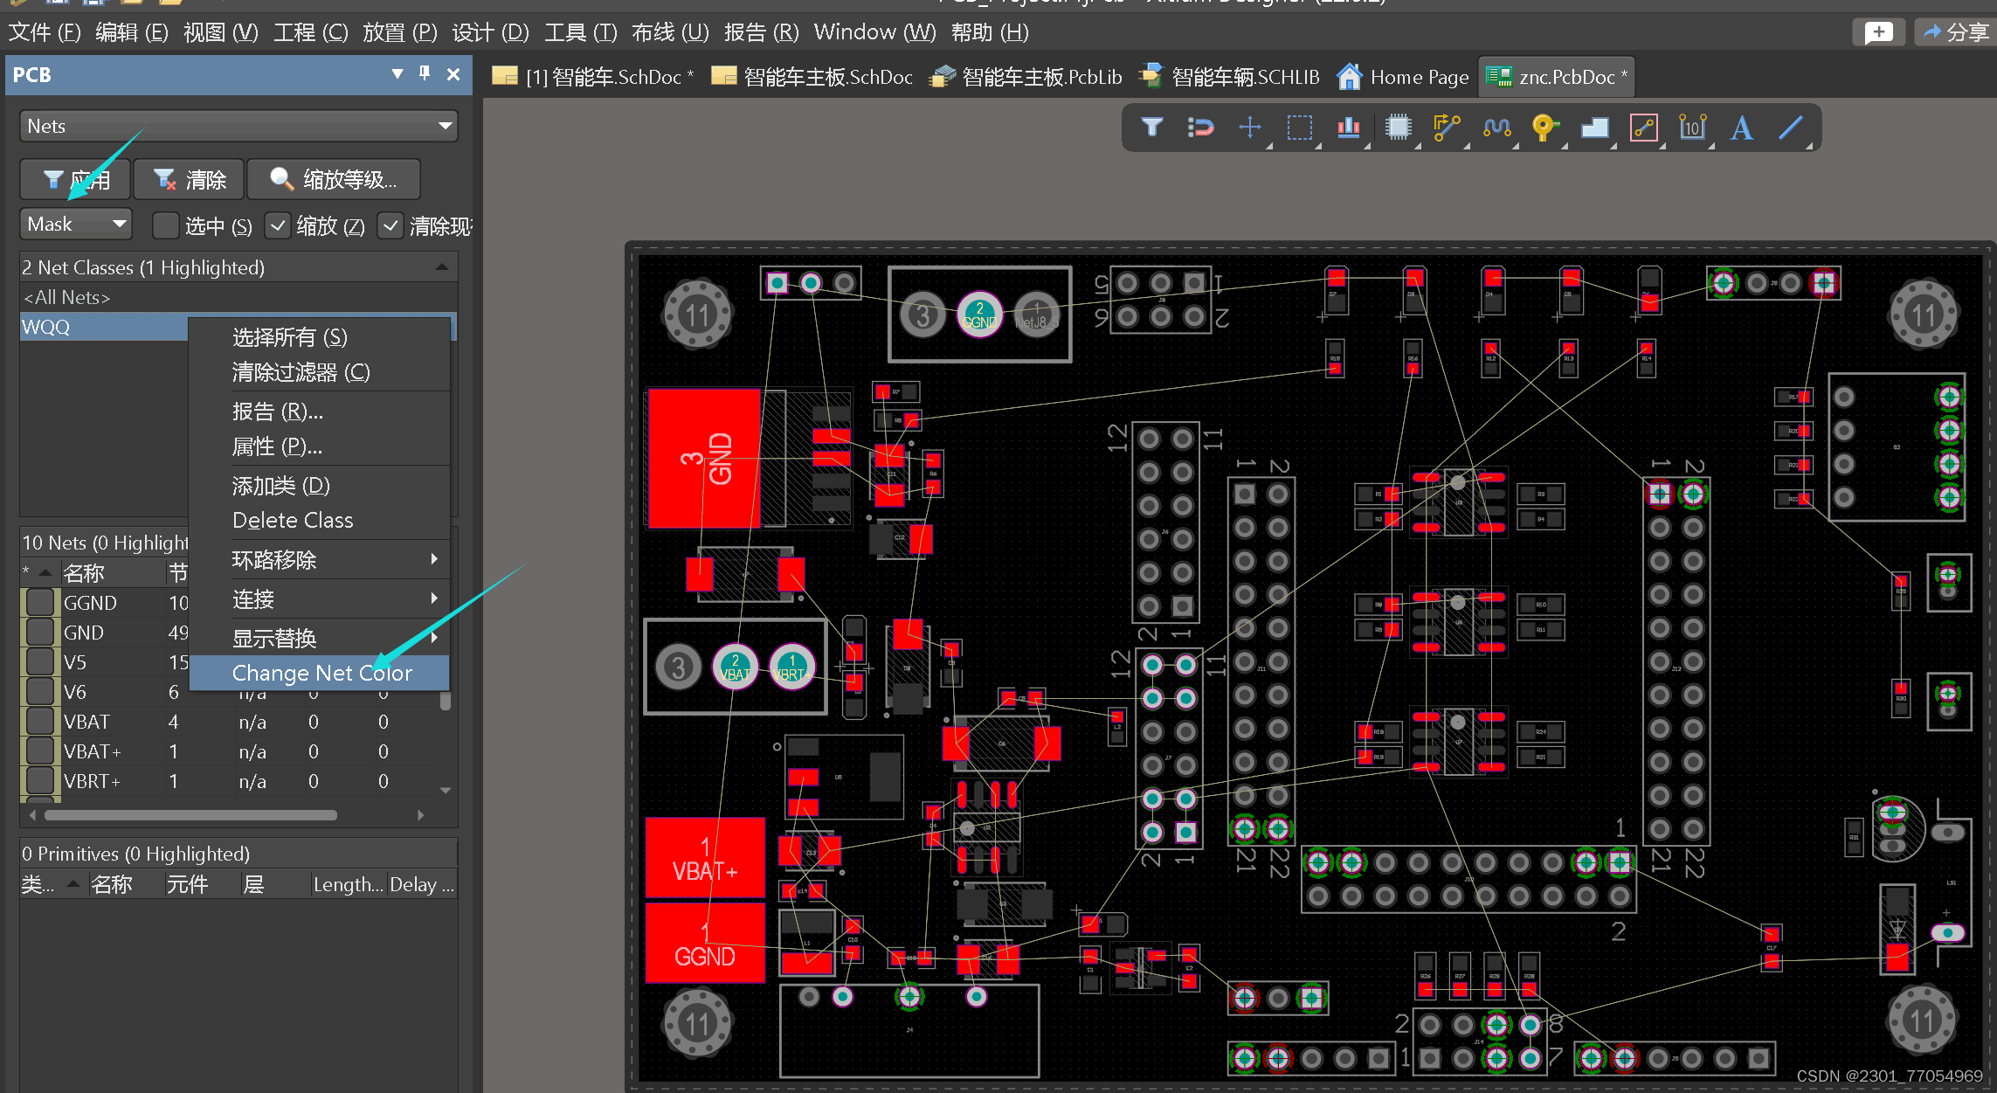The width and height of the screenshot is (1997, 1093).
Task: Open the Nets panel mode dropdown
Action: pyautogui.click(x=238, y=126)
